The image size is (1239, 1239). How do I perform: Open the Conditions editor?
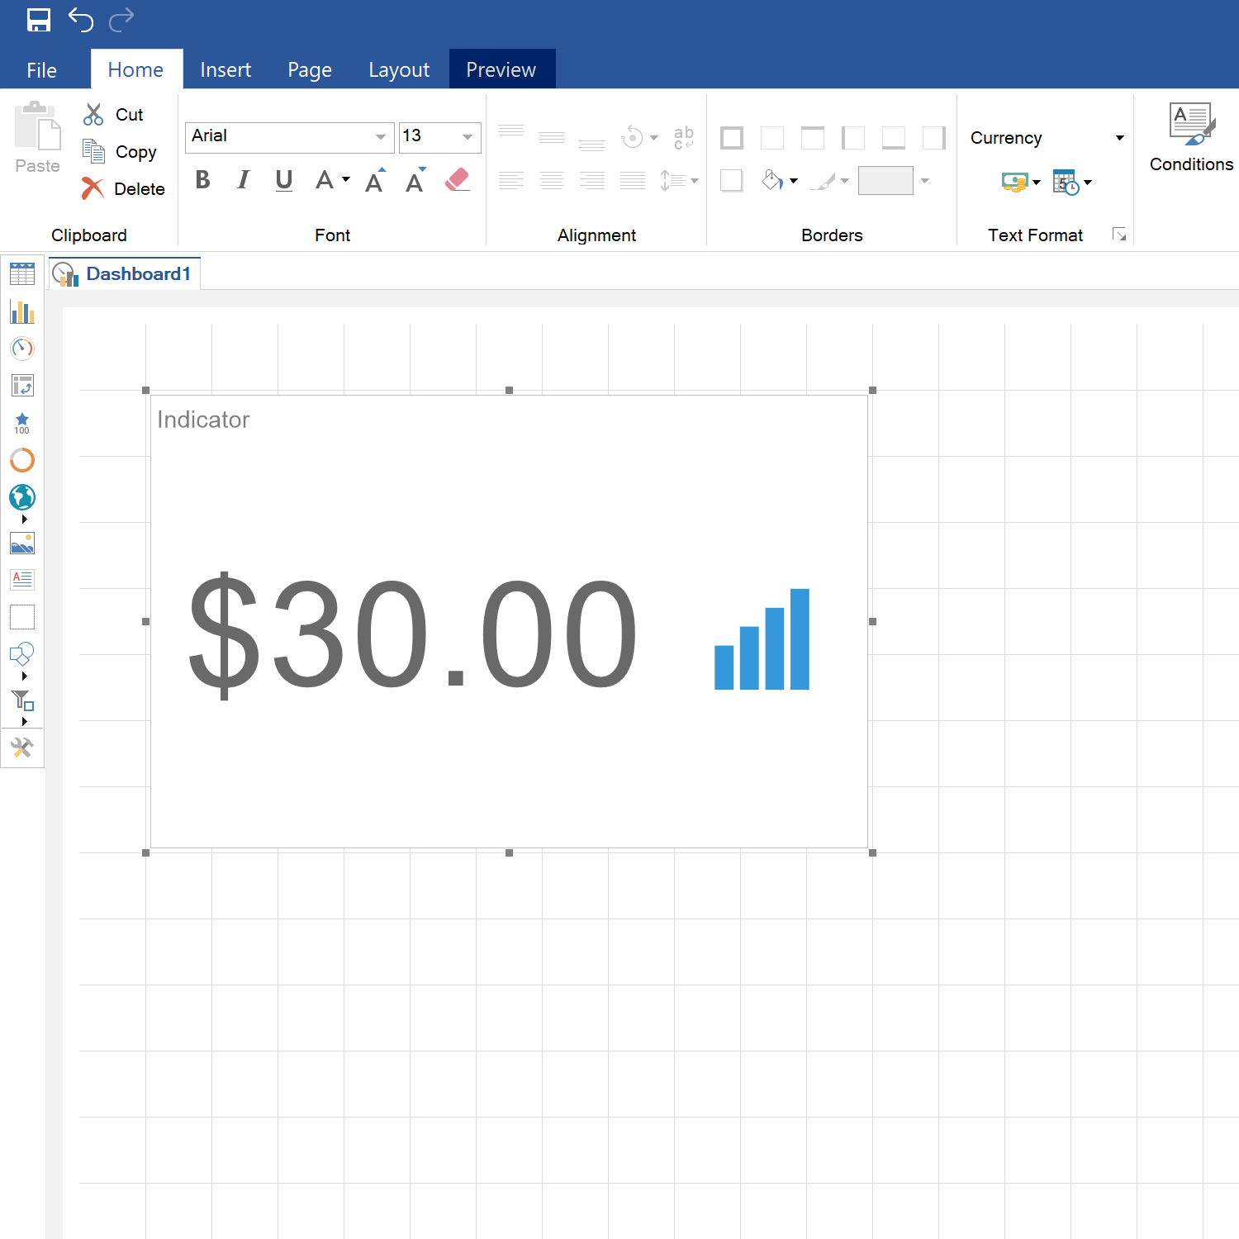tap(1191, 137)
